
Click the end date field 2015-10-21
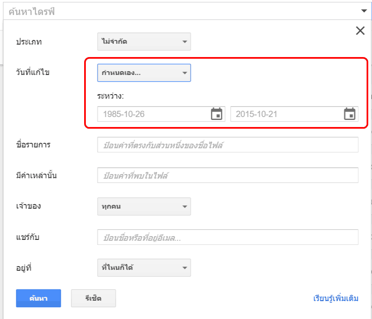point(287,114)
